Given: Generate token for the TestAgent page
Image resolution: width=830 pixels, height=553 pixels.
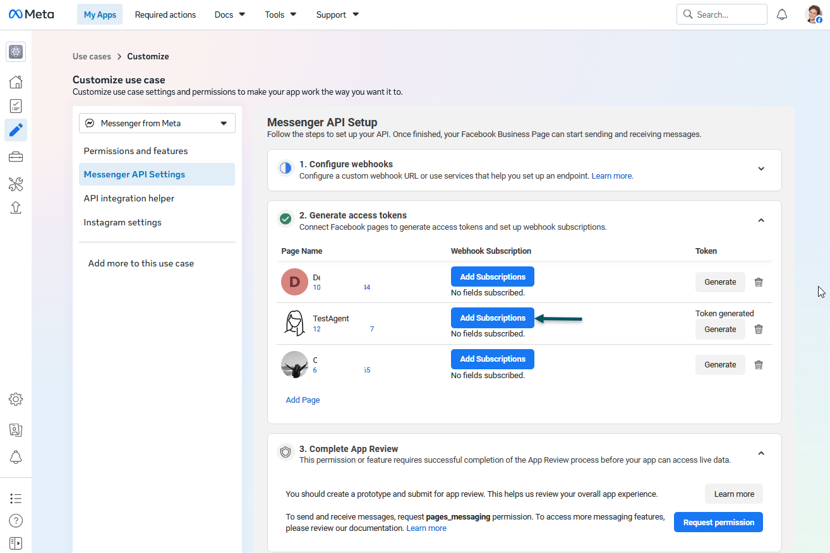Looking at the screenshot, I should point(720,329).
